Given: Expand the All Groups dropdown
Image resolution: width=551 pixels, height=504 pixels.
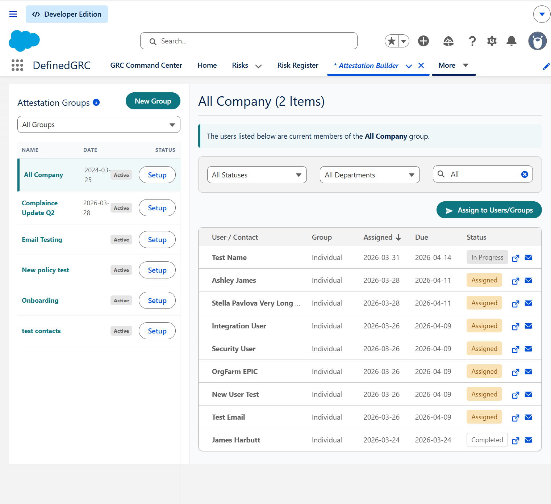Looking at the screenshot, I should pos(99,125).
